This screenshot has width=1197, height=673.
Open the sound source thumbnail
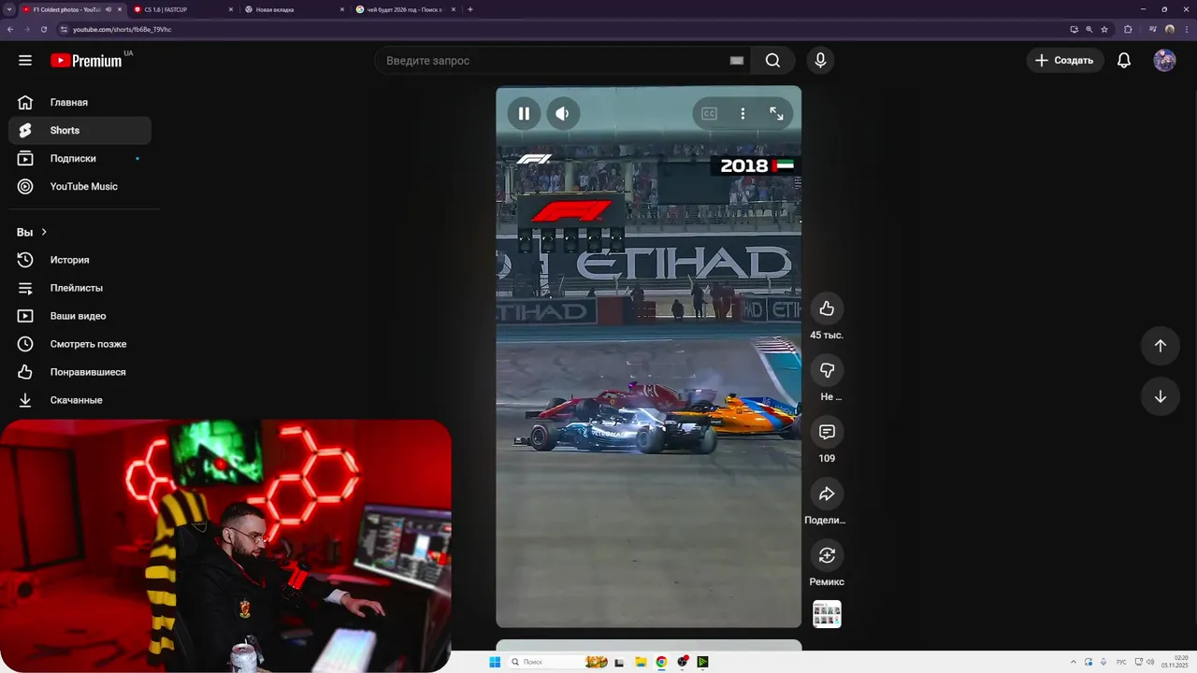[827, 614]
